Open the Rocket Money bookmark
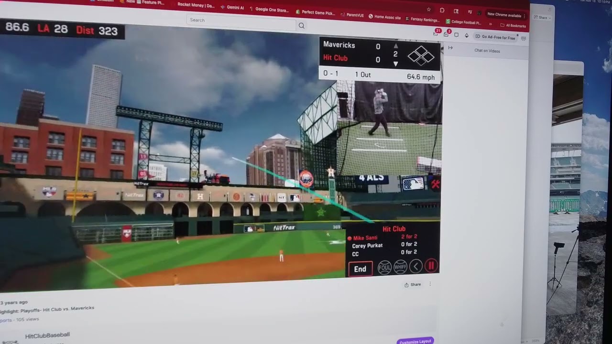This screenshot has height=344, width=612. coord(196,5)
